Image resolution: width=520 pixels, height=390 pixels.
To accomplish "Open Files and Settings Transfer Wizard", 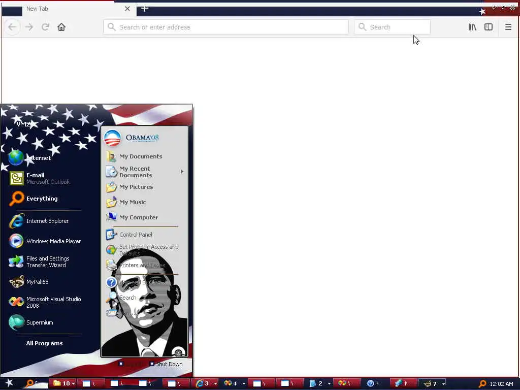I will (x=40, y=262).
